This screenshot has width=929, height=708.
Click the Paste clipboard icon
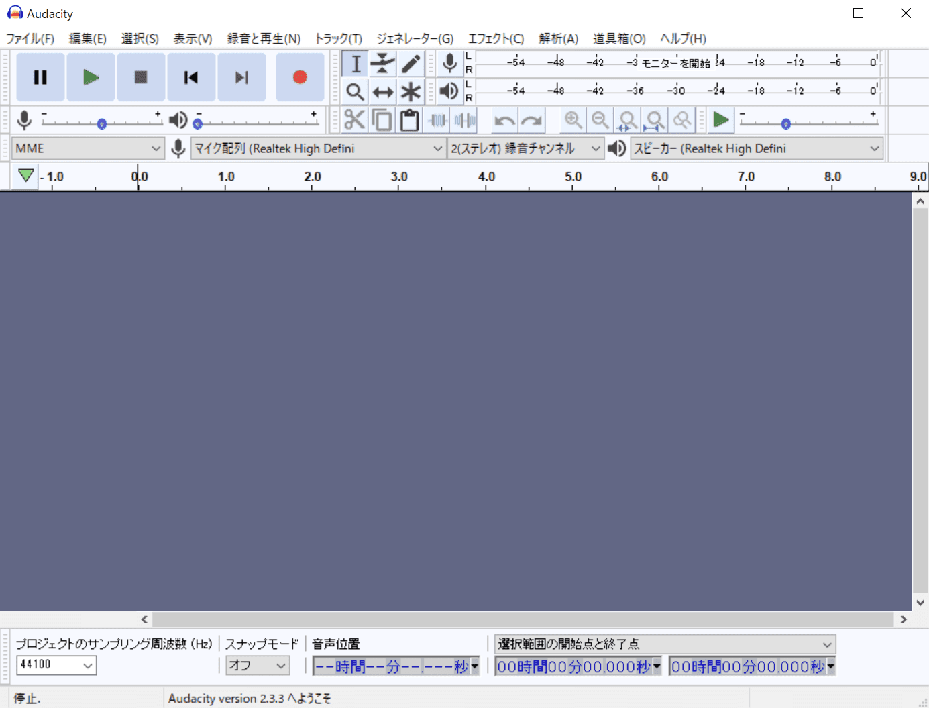pos(409,120)
